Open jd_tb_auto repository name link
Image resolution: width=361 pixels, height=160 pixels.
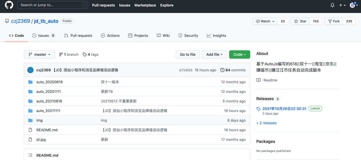(46, 21)
